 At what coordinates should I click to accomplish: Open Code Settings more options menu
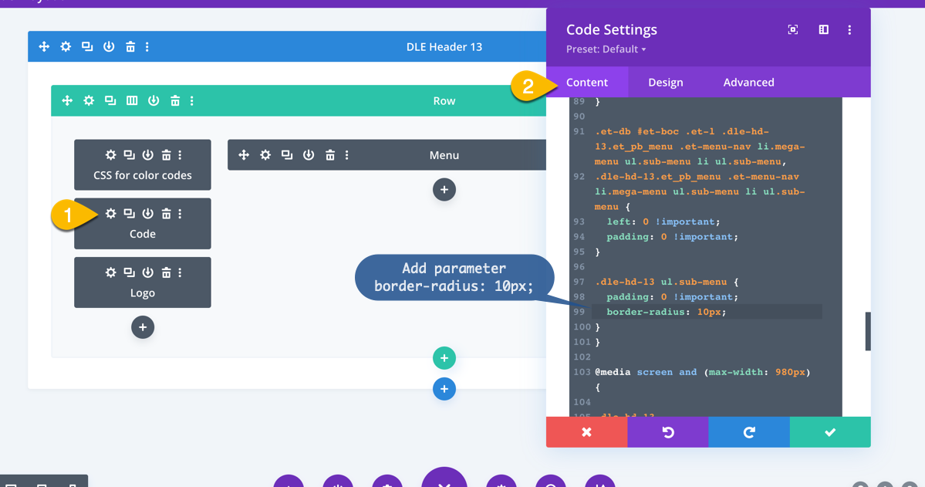coord(849,29)
